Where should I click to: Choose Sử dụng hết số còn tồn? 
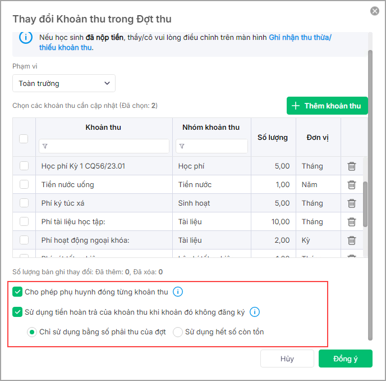pyautogui.click(x=178, y=332)
